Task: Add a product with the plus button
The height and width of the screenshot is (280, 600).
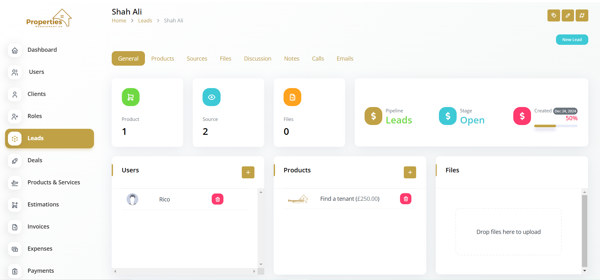Action: coord(410,172)
